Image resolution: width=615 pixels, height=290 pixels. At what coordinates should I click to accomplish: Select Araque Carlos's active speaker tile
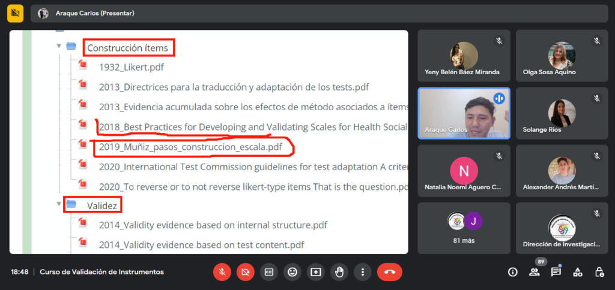coord(464,113)
